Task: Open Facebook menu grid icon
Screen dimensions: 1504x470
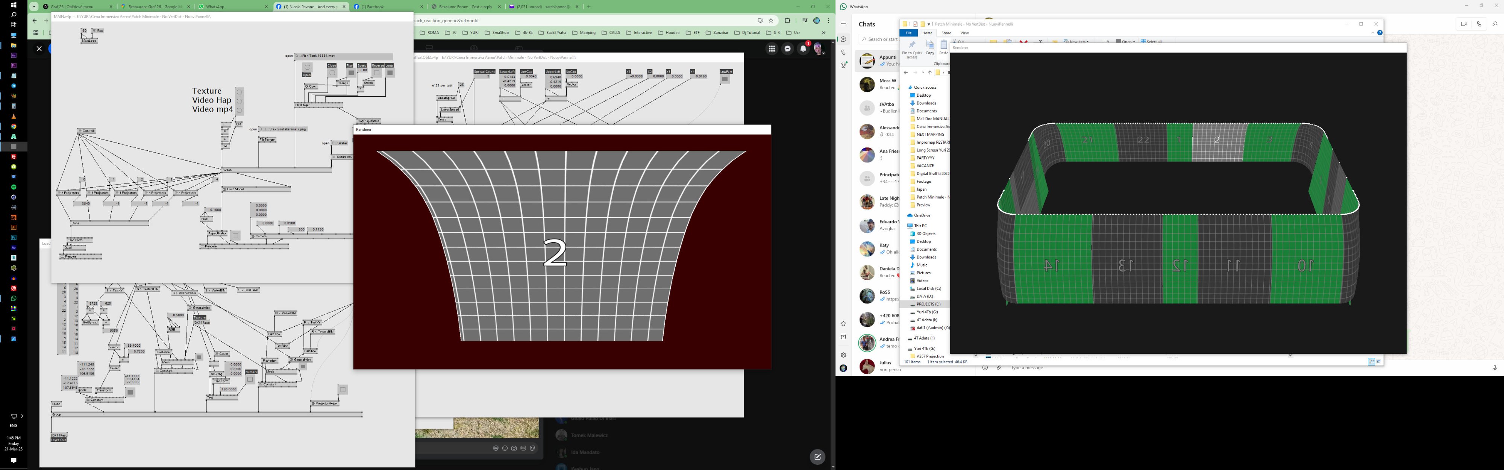Action: point(772,49)
